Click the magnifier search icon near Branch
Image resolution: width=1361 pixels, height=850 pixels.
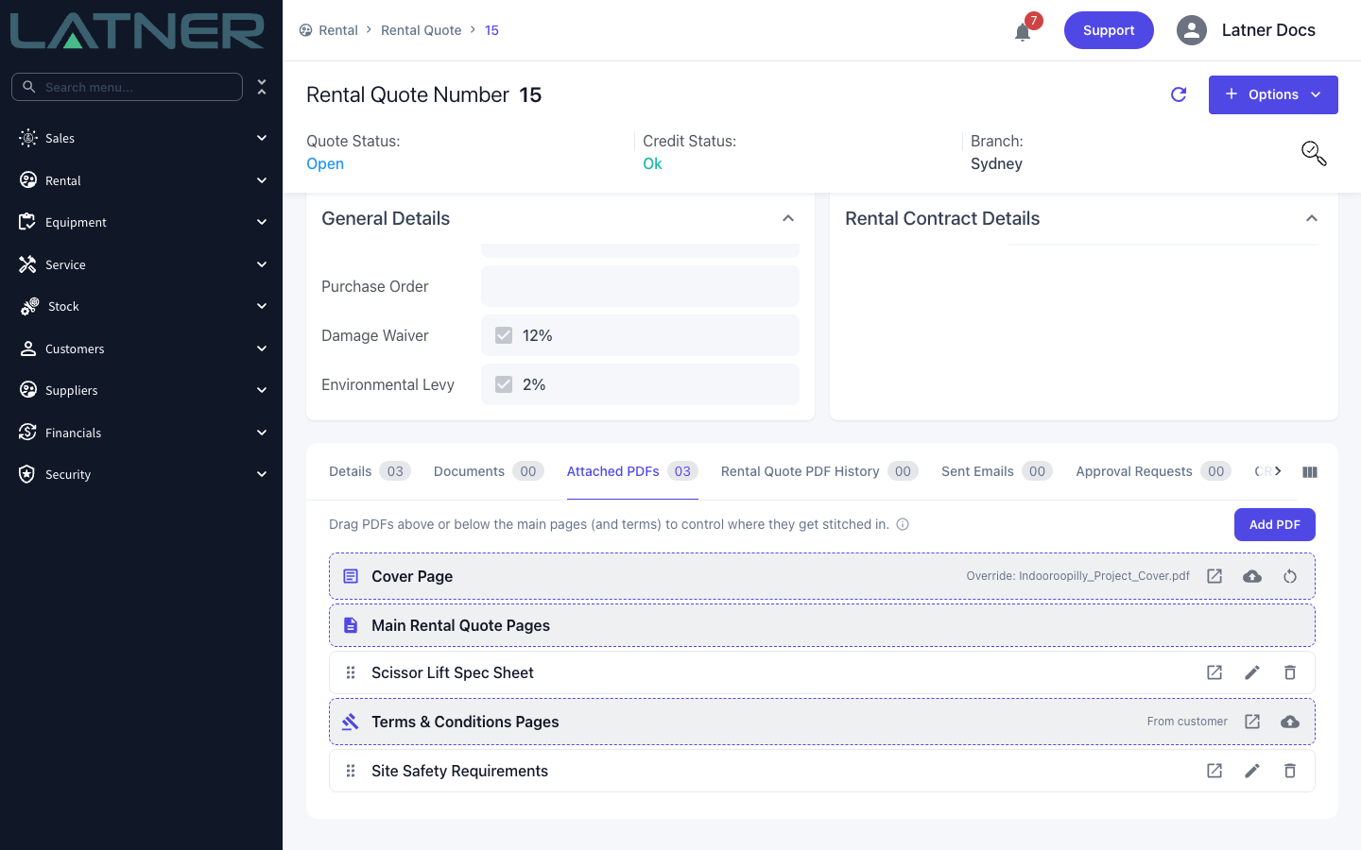point(1314,153)
